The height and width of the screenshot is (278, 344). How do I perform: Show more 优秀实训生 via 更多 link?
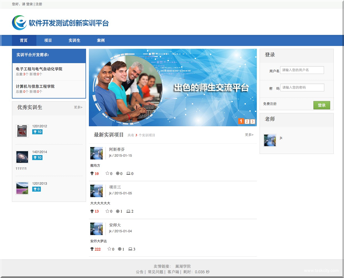78,107
